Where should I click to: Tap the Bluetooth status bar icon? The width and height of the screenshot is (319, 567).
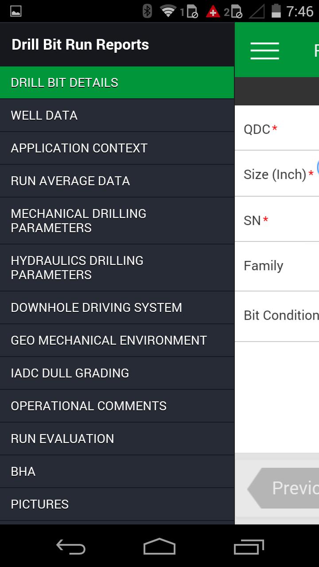pos(147,11)
